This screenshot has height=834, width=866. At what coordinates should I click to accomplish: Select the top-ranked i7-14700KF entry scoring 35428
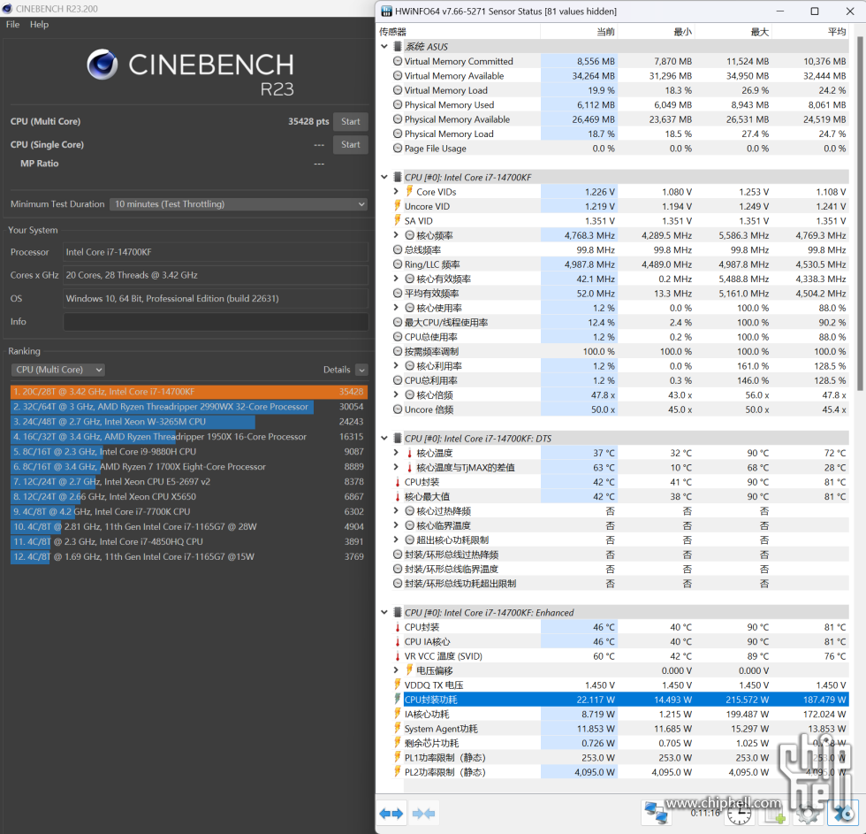(189, 392)
